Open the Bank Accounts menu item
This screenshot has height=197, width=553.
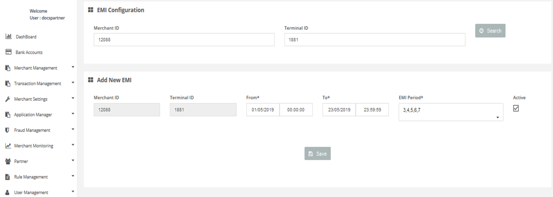[x=29, y=52]
